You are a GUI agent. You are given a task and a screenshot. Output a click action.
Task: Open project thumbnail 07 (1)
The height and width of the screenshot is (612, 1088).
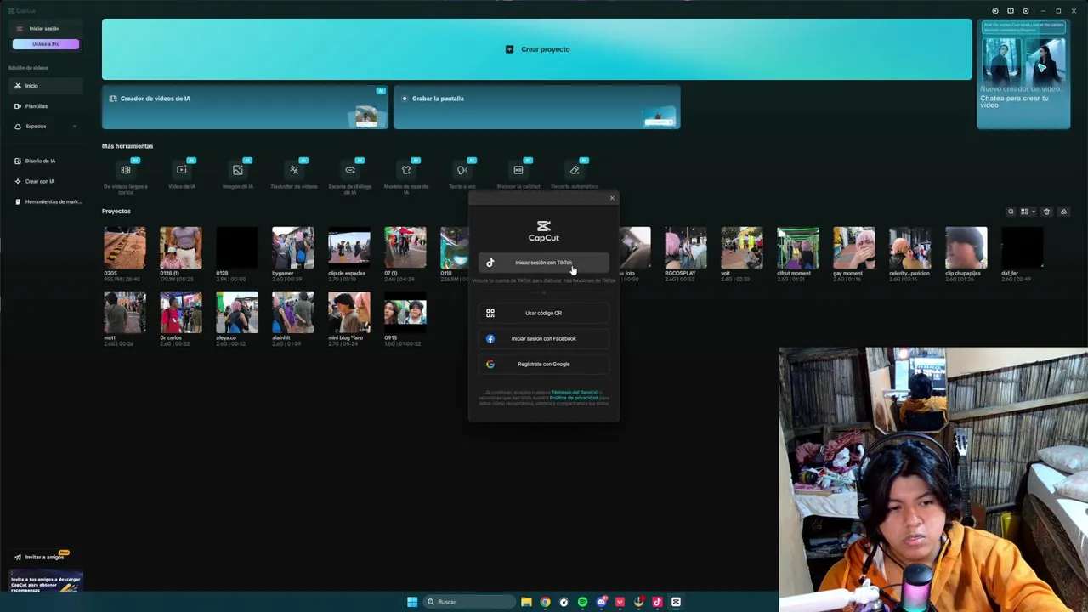[x=405, y=247]
